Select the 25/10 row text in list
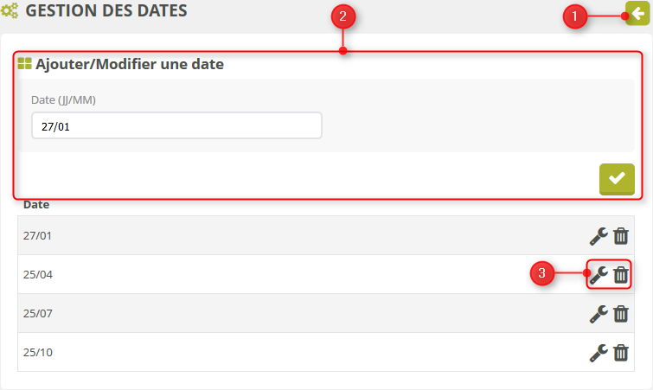This screenshot has height=390, width=653. [x=38, y=353]
